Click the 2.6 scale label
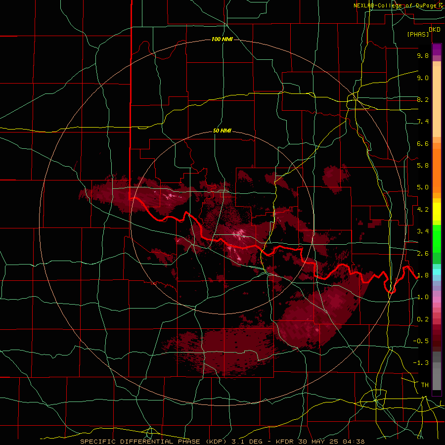This screenshot has width=445, height=445. [423, 254]
